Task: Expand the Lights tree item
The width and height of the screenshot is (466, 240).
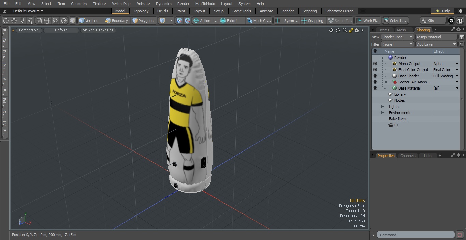Action: pos(382,107)
